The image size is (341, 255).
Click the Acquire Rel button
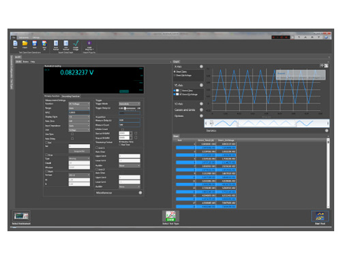click(79, 151)
